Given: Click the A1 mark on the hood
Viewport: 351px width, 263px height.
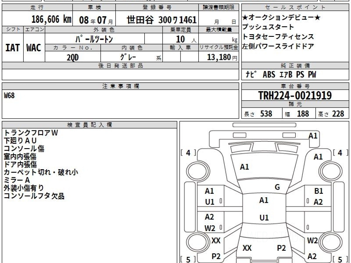Looking at the screenshot, I should point(245,167).
